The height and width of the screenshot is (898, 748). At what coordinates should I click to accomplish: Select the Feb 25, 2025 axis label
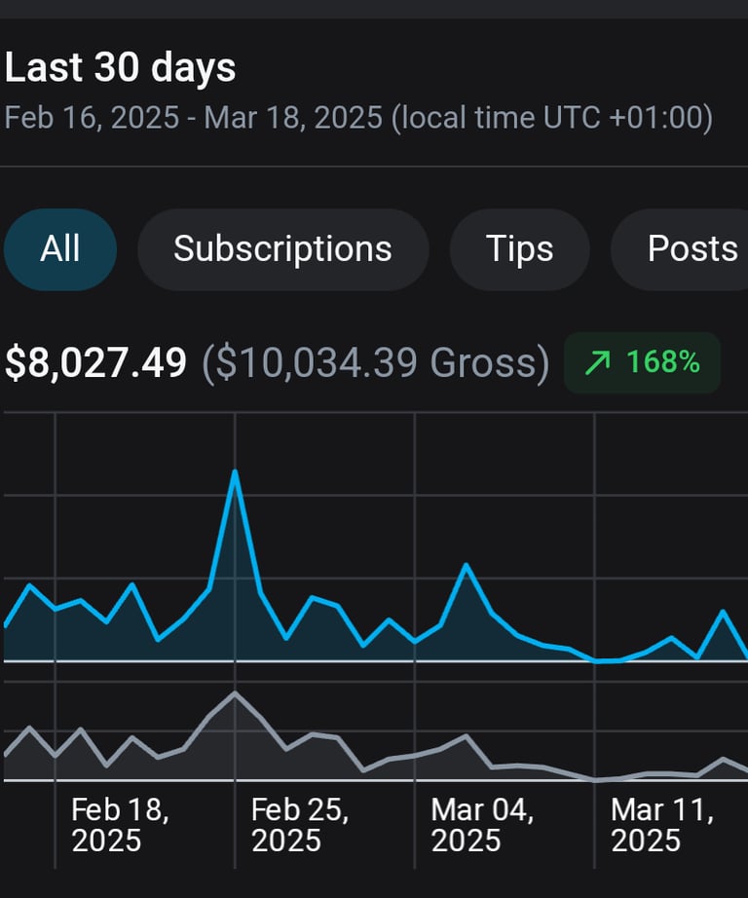click(300, 825)
